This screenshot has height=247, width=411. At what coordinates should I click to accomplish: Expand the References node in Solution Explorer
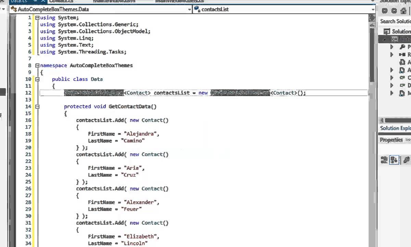pyautogui.click(x=392, y=55)
